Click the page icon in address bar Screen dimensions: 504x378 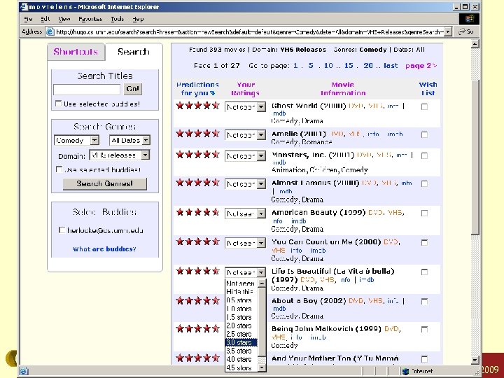(50, 31)
